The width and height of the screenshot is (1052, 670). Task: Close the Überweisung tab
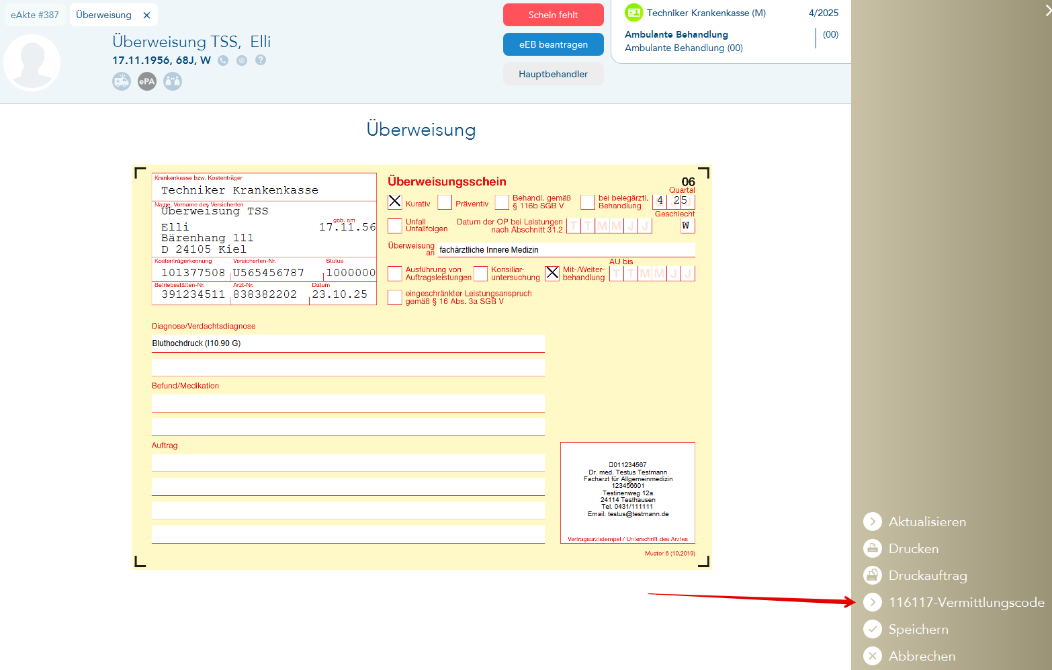click(146, 14)
